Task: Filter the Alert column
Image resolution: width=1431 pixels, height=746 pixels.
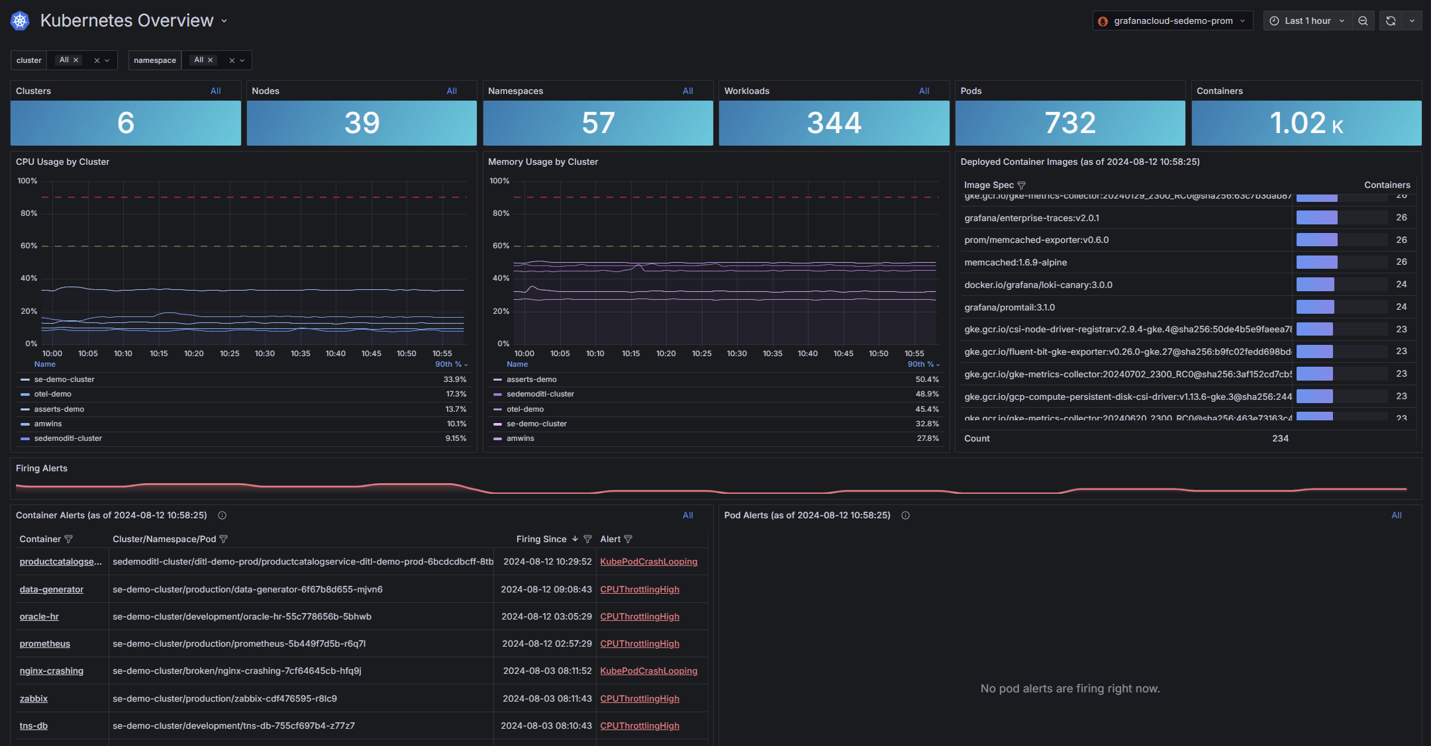Action: click(x=628, y=539)
